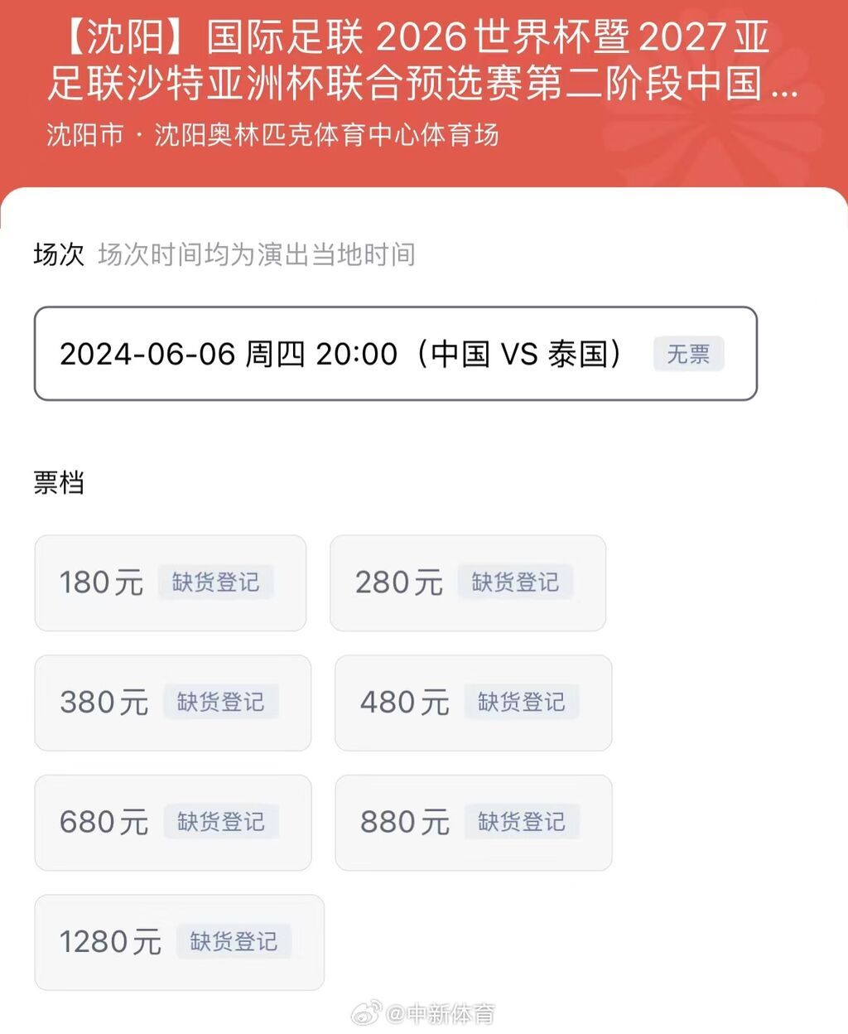848x1034 pixels.
Task: Tap 缺货登记 next to 880元
Action: pos(521,822)
